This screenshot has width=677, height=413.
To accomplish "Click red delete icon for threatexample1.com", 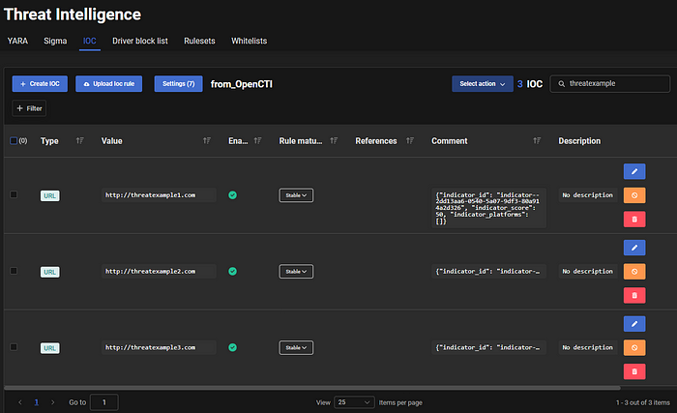I will click(635, 219).
